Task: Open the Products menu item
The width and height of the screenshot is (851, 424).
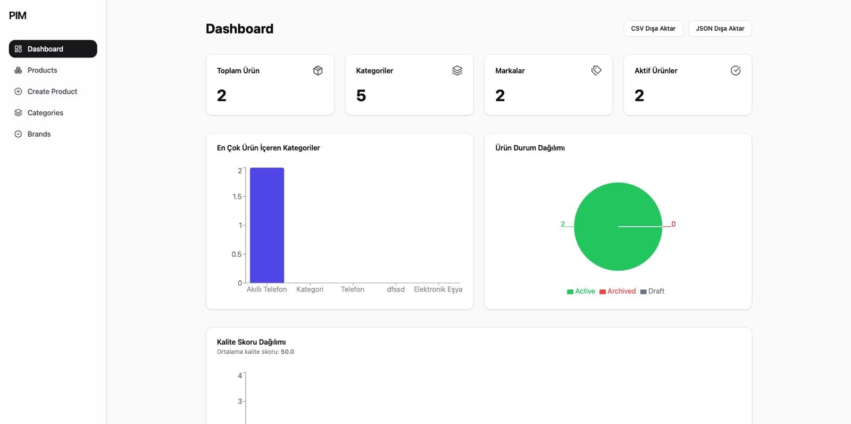Action: [42, 70]
